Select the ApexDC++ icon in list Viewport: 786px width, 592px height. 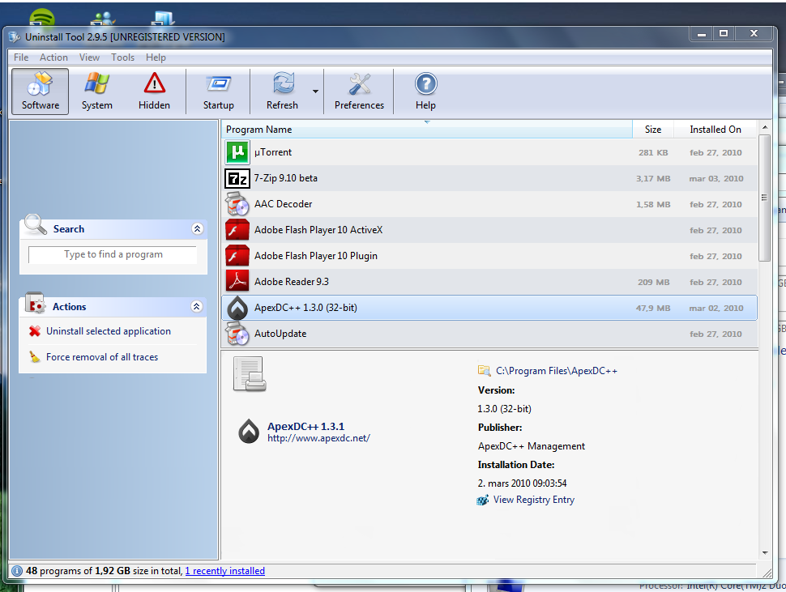tap(237, 308)
